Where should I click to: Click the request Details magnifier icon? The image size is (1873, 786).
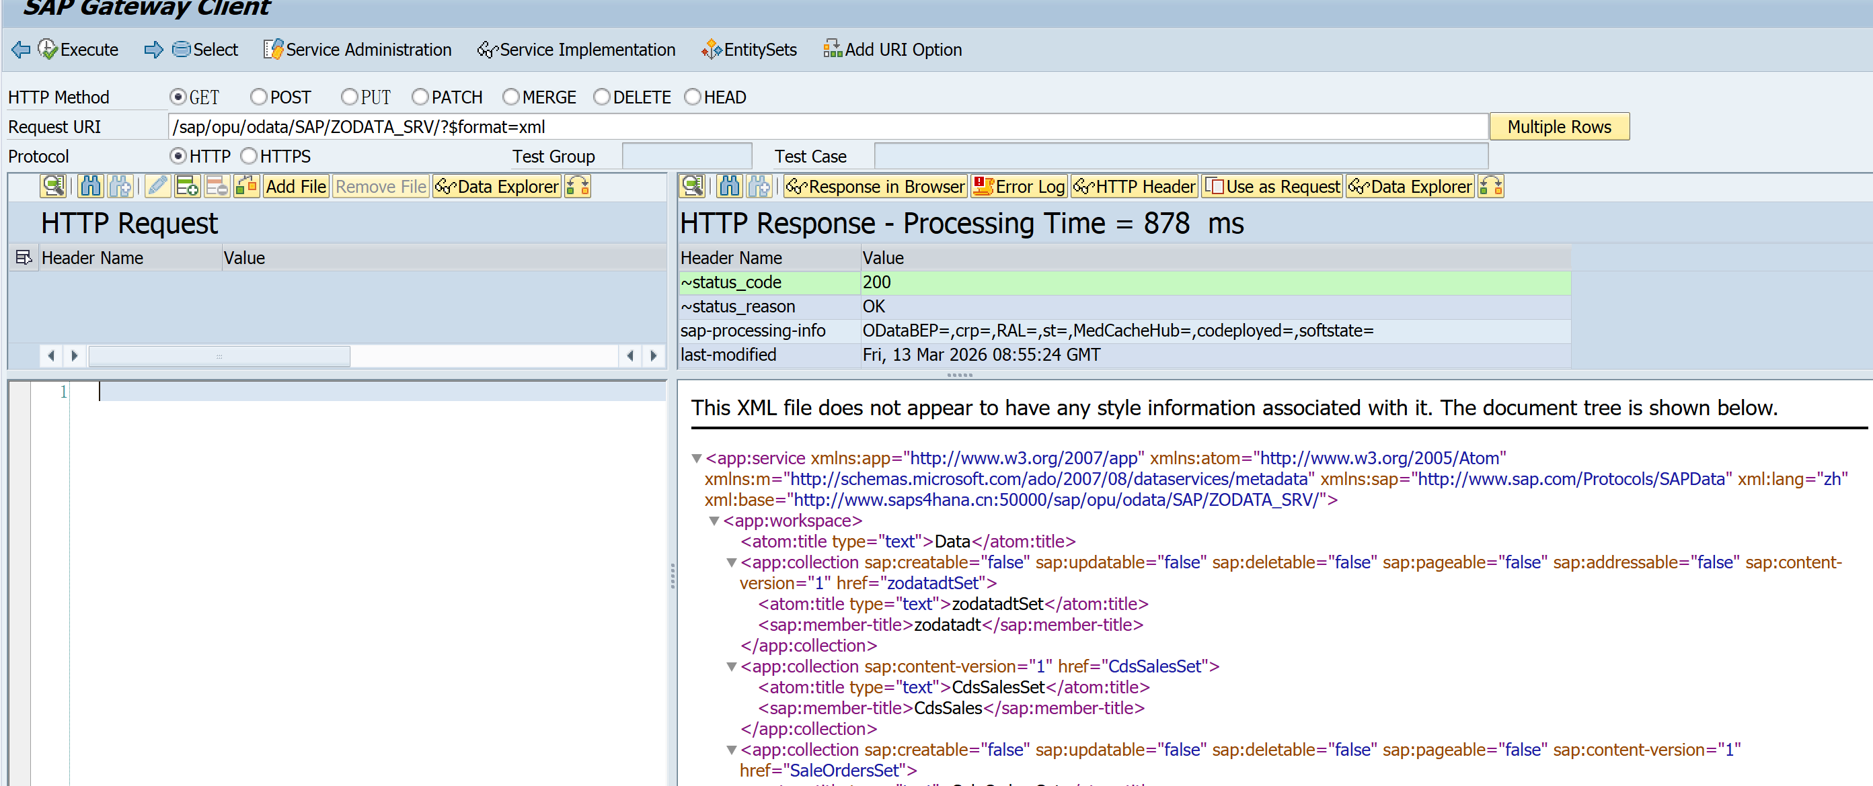(53, 187)
